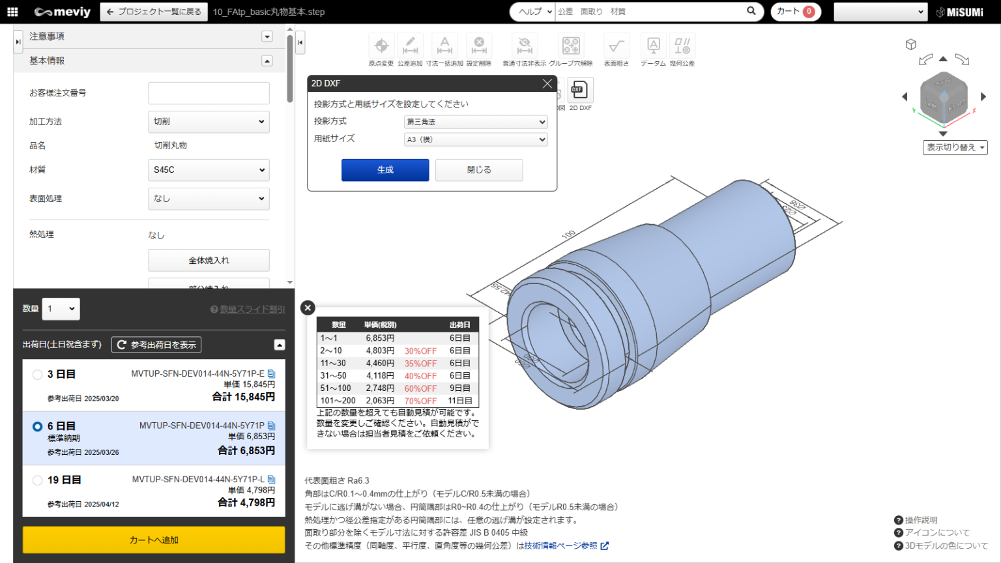Screen dimensions: 1001x563
Task: Select the 3日目 delivery option
Action: click(x=37, y=374)
